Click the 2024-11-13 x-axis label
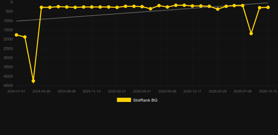This screenshot has width=278, height=135. point(91,91)
